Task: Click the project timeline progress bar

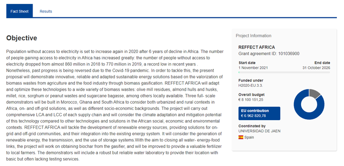Action: 284,72
